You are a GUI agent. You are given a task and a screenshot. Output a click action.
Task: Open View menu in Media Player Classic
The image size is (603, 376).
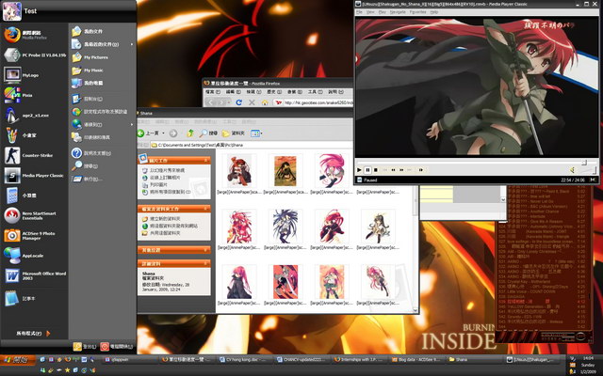click(x=370, y=12)
